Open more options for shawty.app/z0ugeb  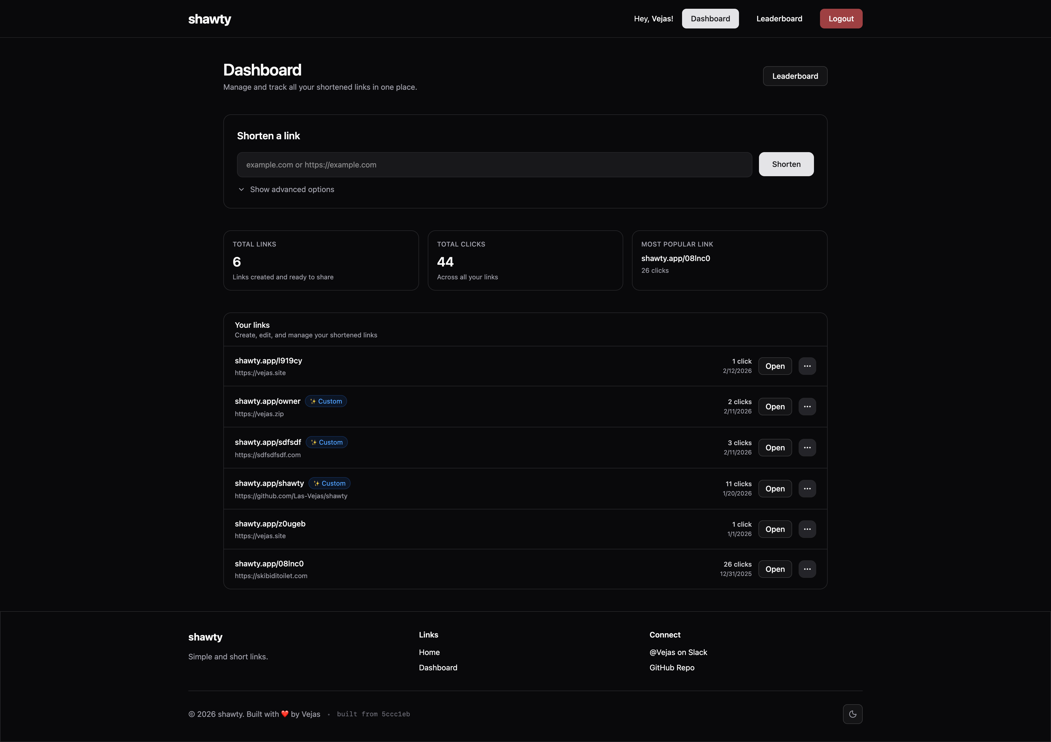click(x=807, y=529)
